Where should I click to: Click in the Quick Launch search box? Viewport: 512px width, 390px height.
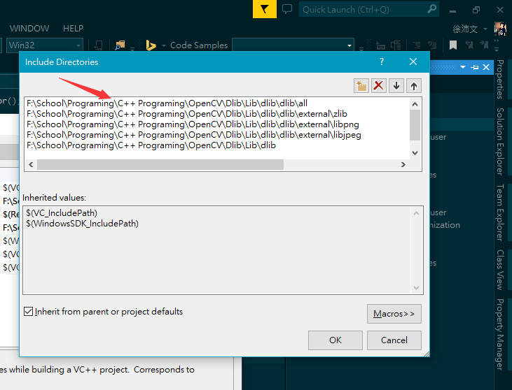coord(362,9)
